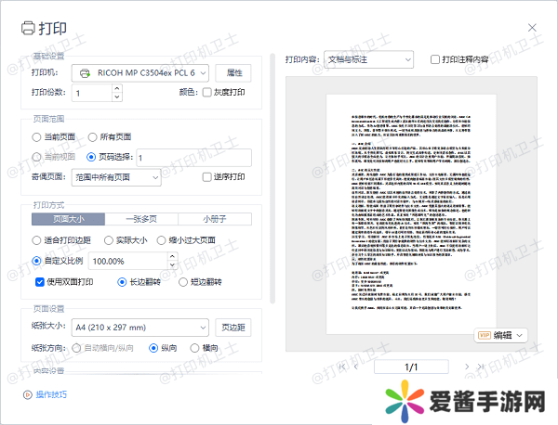This screenshot has width=558, height=425.
Task: Enable 灰度打印 grayscale printing checkbox
Action: (208, 93)
